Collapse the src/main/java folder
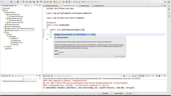 (4, 12)
